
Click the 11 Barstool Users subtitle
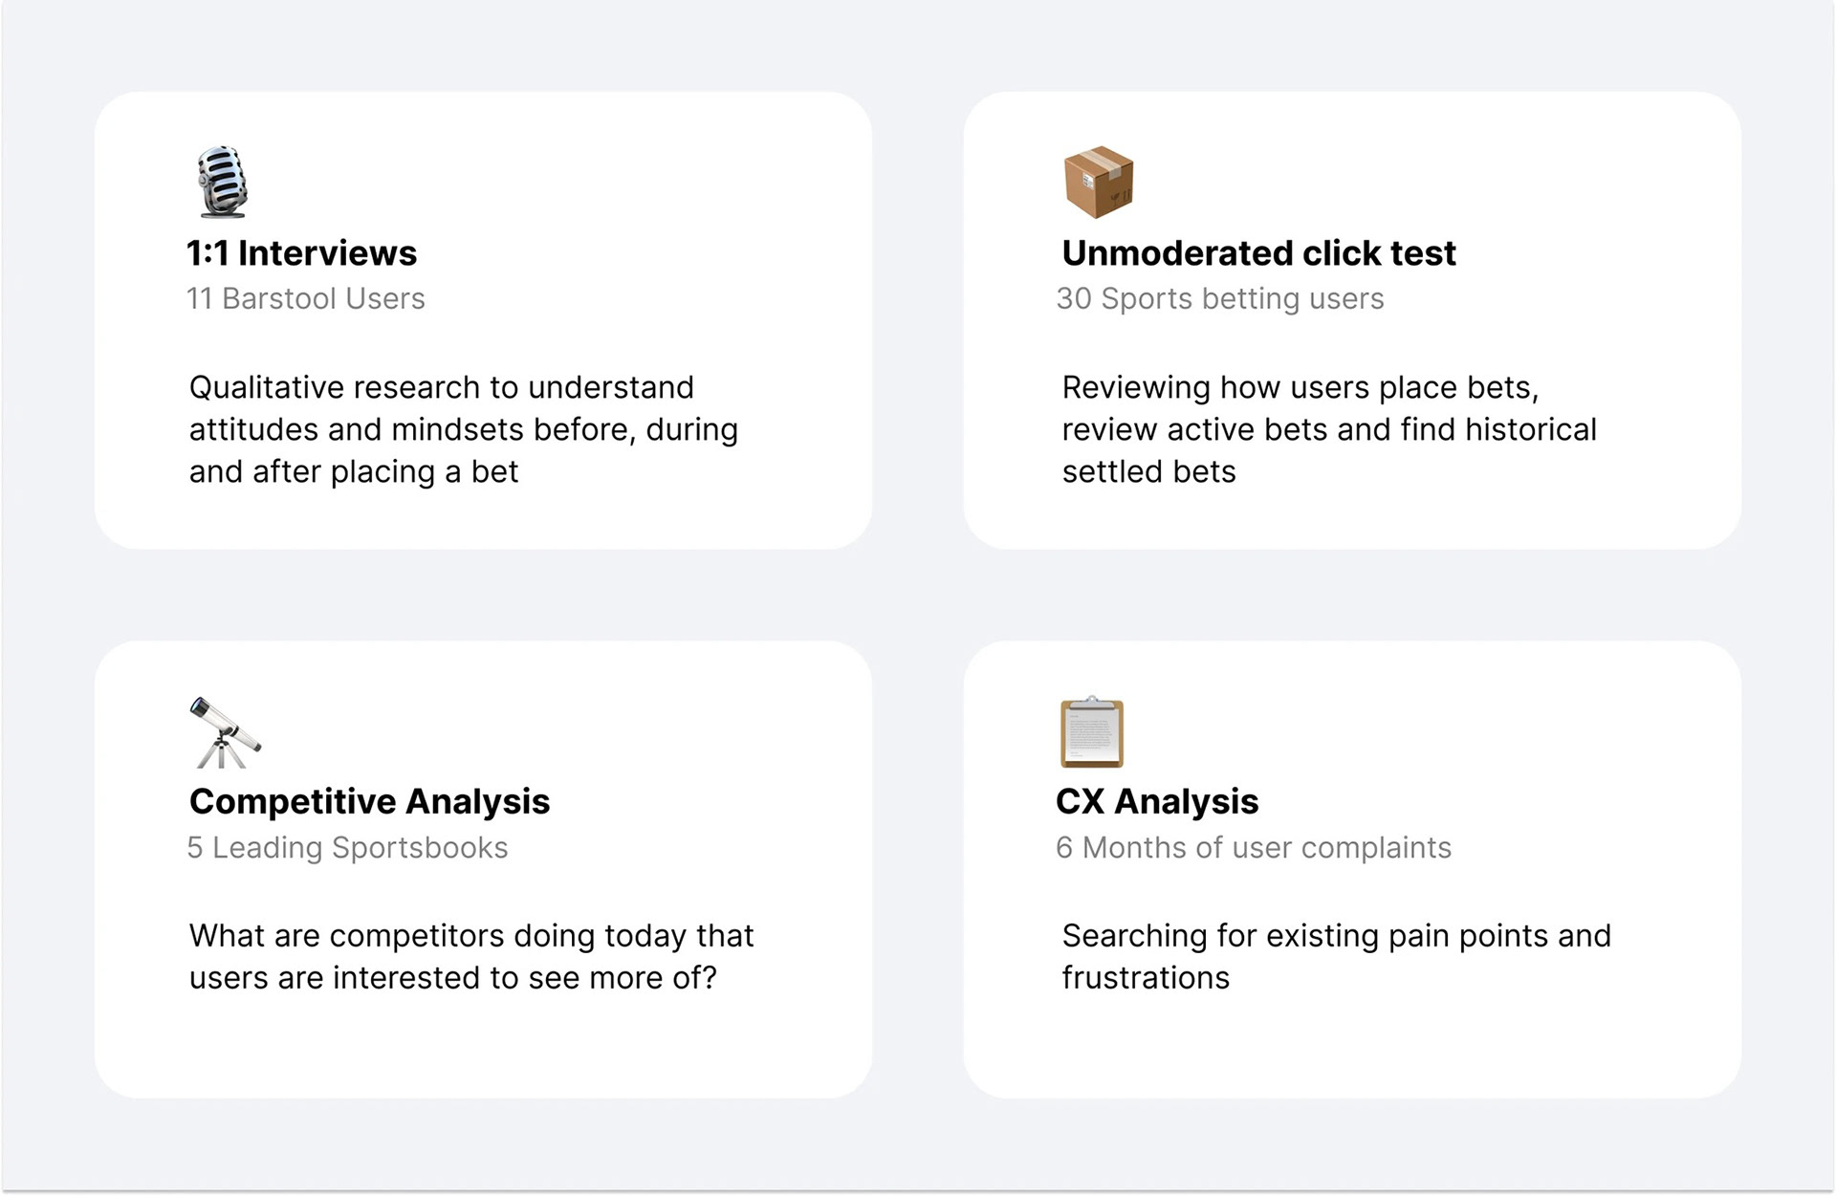(306, 298)
